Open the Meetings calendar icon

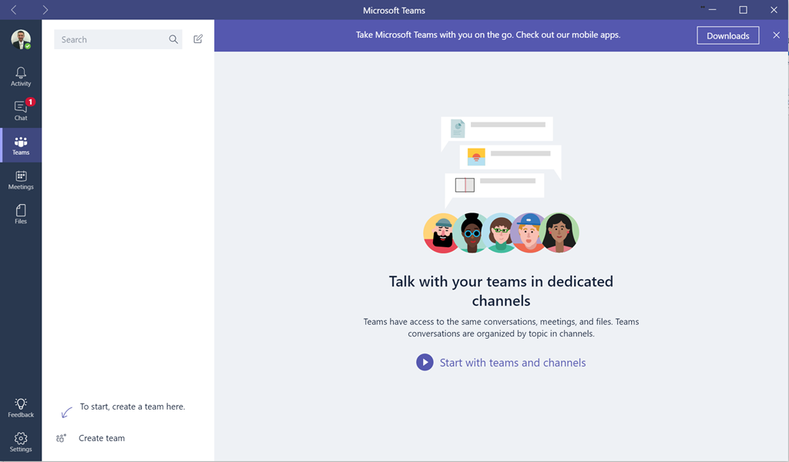point(21,179)
